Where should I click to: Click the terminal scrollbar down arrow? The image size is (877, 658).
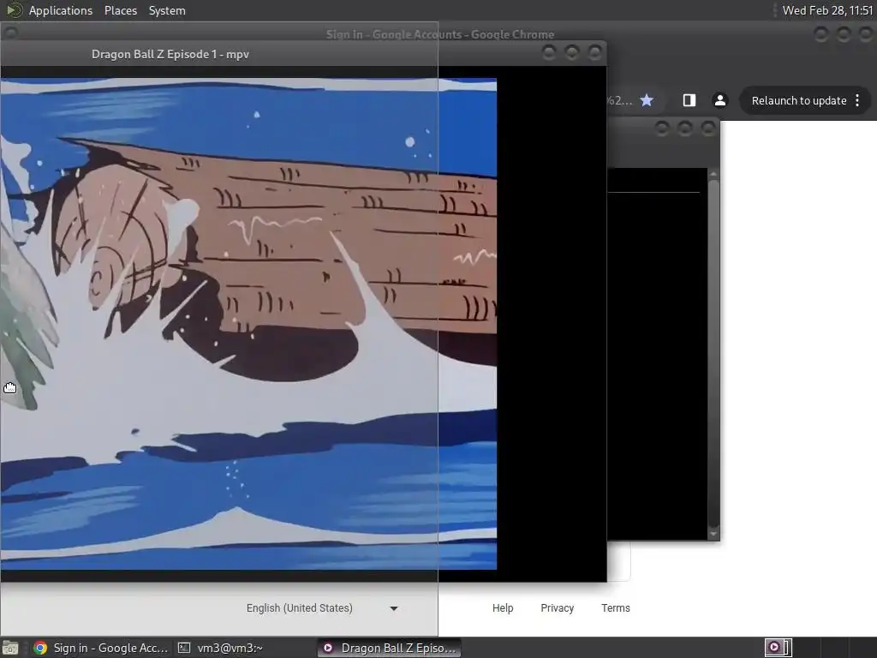[713, 534]
